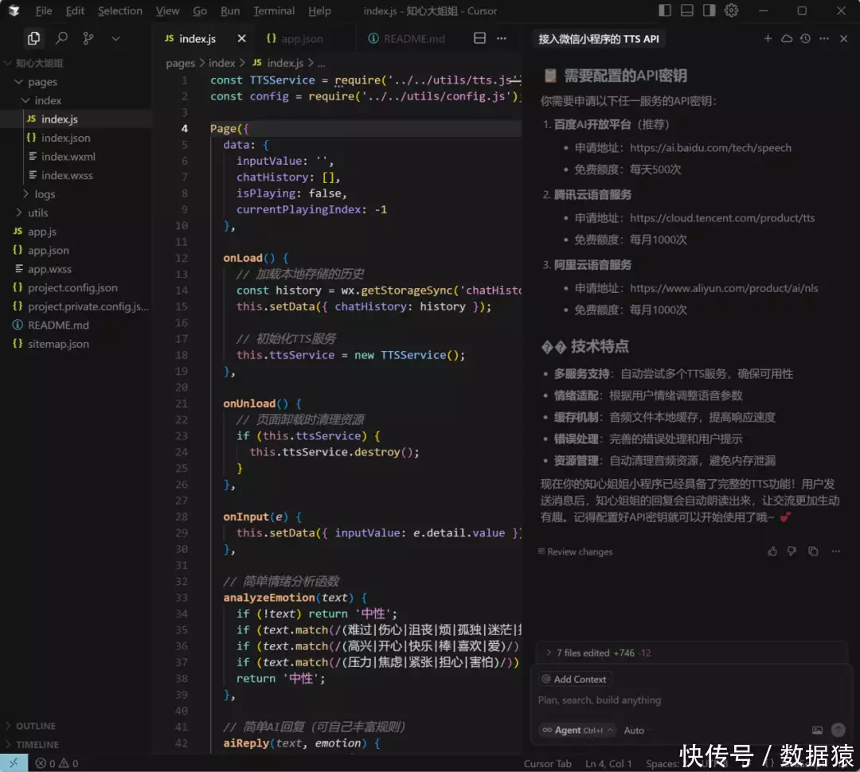Open more options under the AI response
This screenshot has width=860, height=772.
pos(836,552)
